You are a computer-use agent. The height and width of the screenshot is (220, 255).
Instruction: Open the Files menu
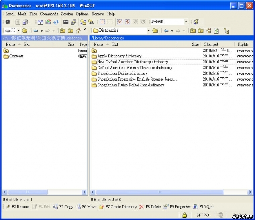click(33, 14)
